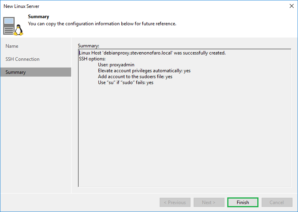
Task: Click the 'New Linux Server' title bar
Action: coord(119,6)
